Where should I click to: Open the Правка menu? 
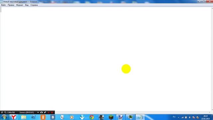point(11,5)
